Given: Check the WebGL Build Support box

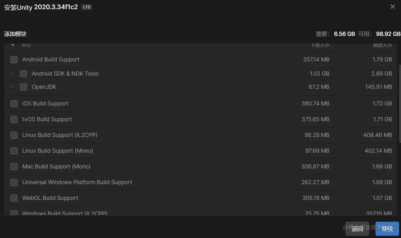Looking at the screenshot, I should click(x=14, y=198).
